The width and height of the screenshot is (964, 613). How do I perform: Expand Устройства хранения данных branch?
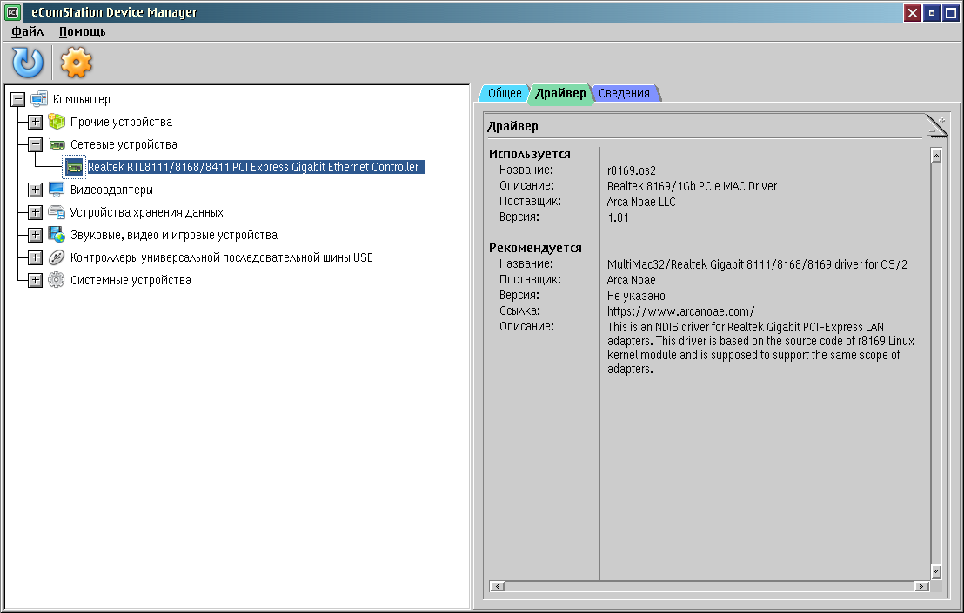tap(35, 212)
